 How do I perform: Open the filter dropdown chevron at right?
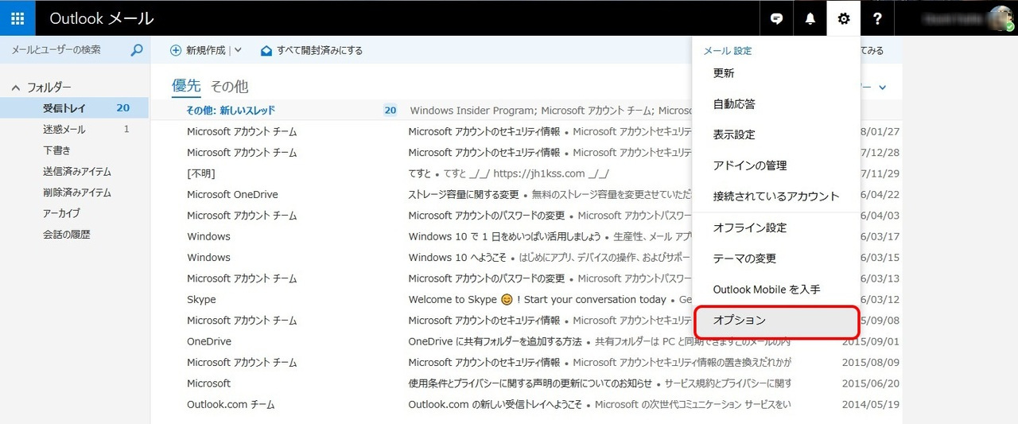click(x=882, y=87)
